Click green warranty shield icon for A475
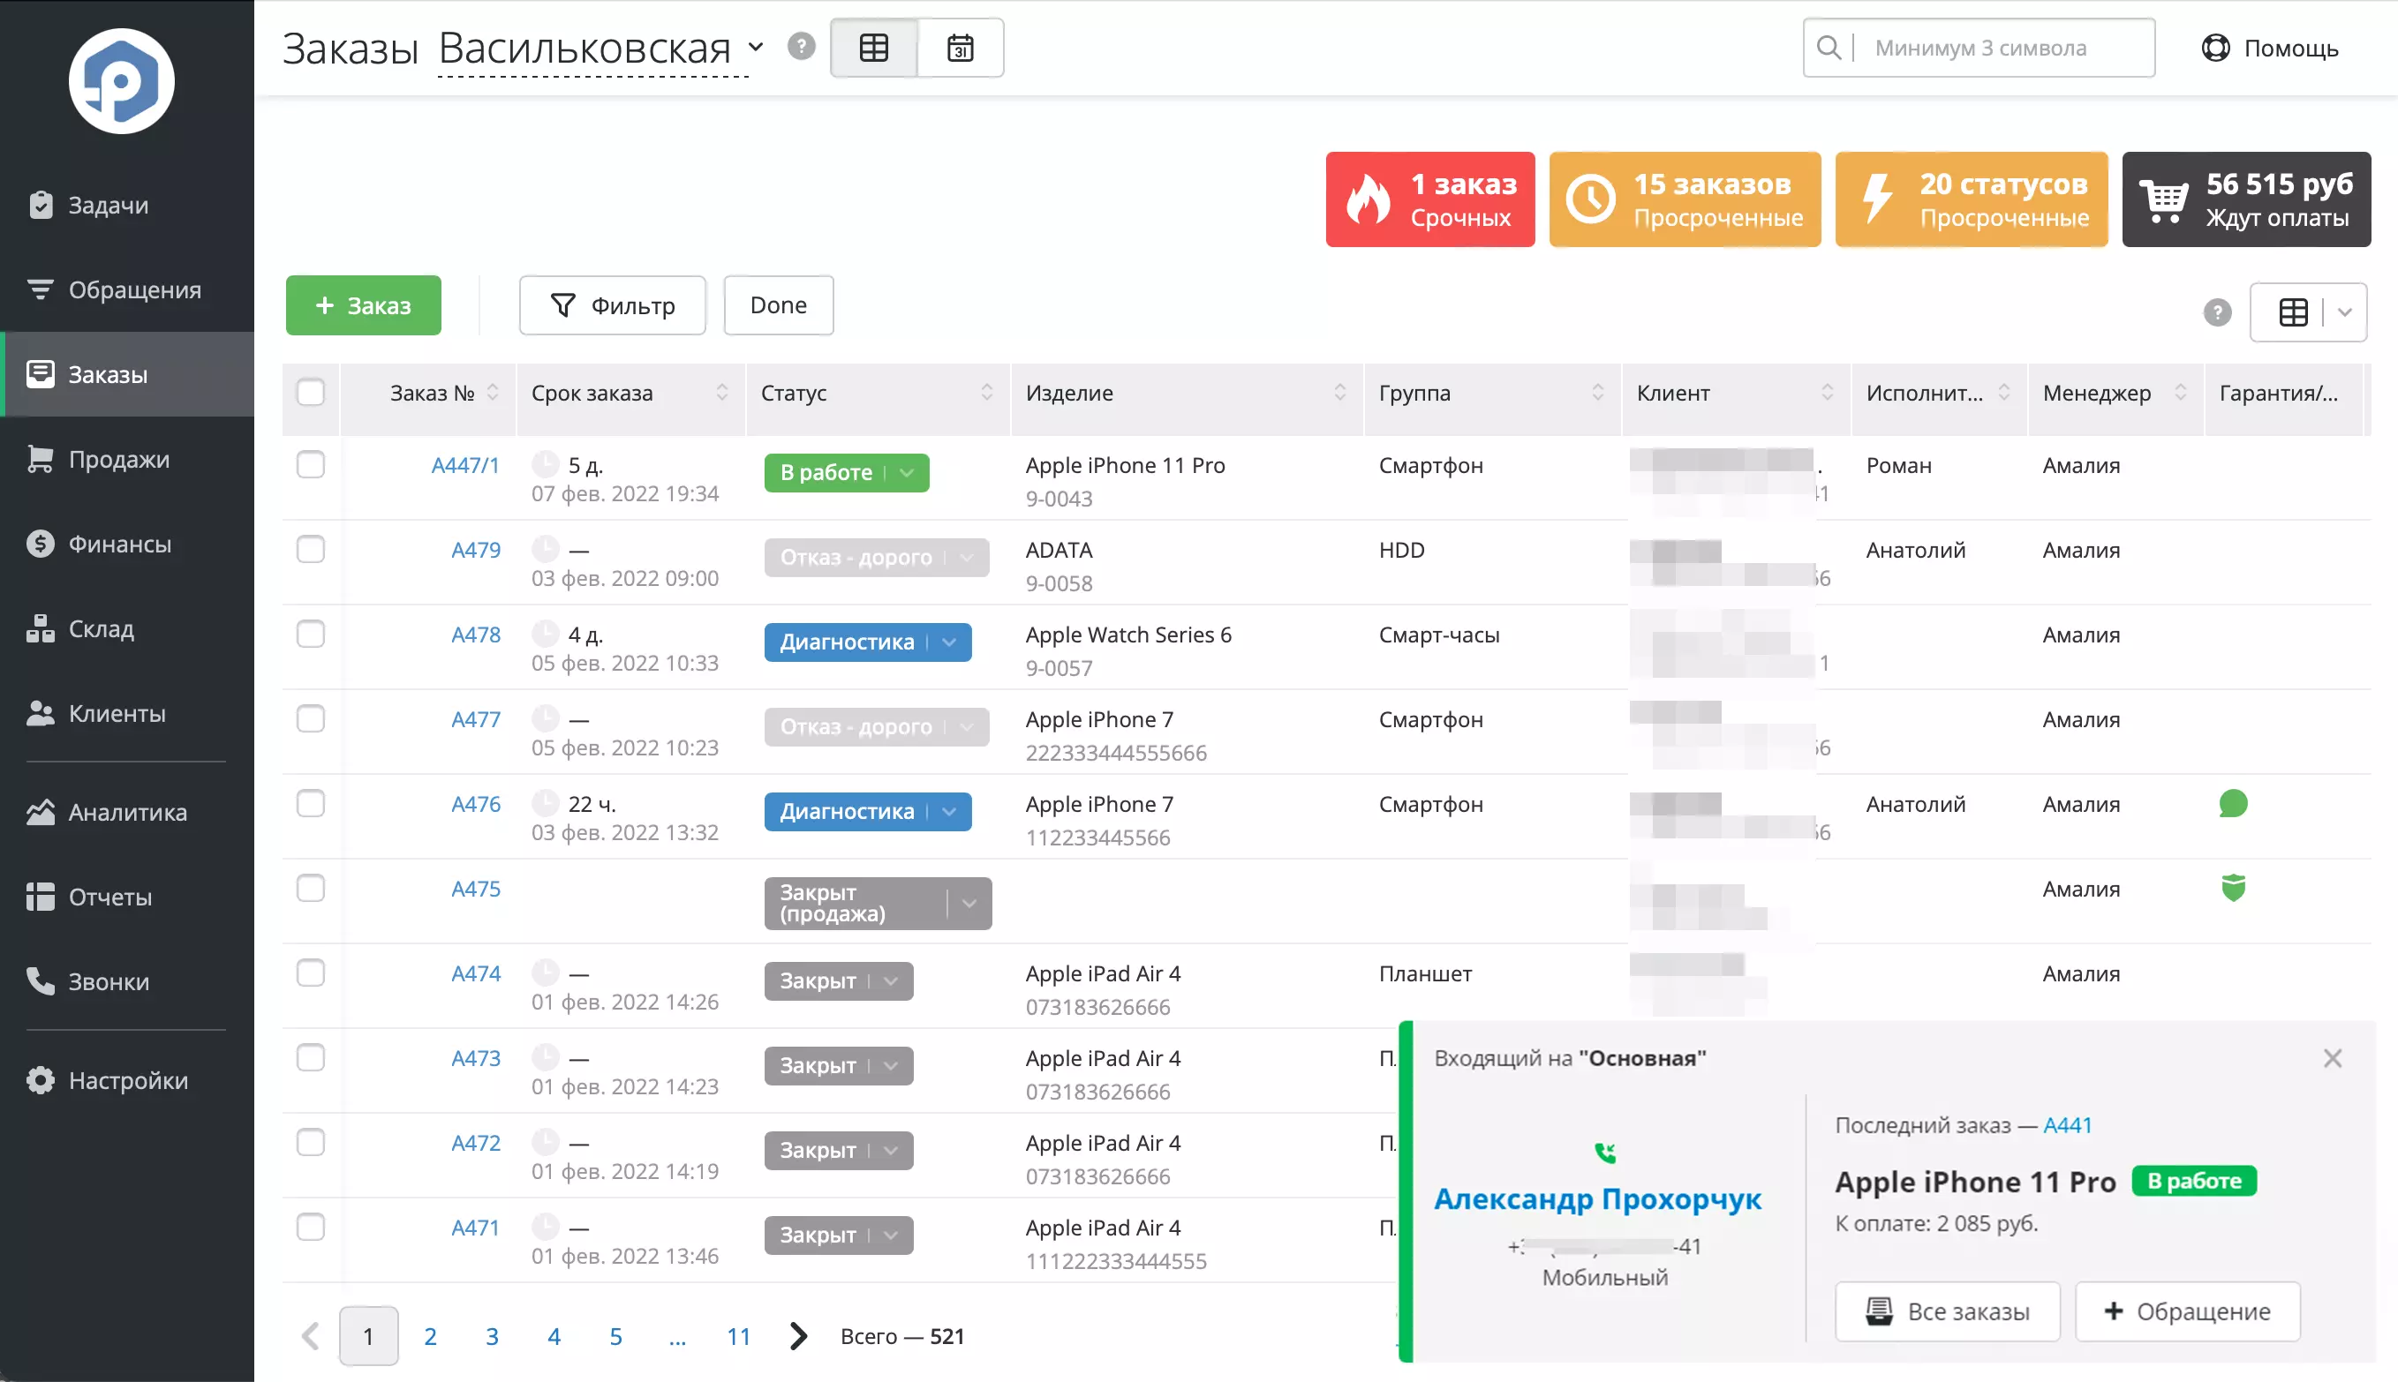 (x=2233, y=889)
